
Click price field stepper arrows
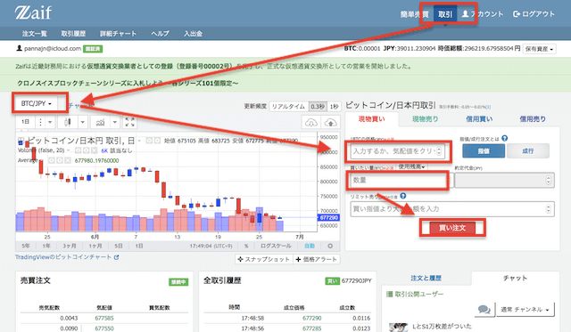click(x=439, y=151)
